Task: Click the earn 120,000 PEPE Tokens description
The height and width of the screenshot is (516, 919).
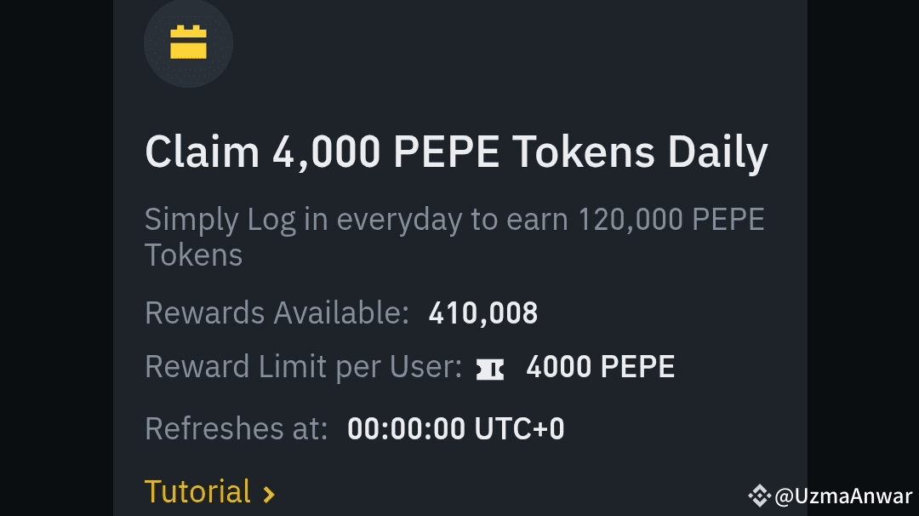Action: click(x=455, y=237)
